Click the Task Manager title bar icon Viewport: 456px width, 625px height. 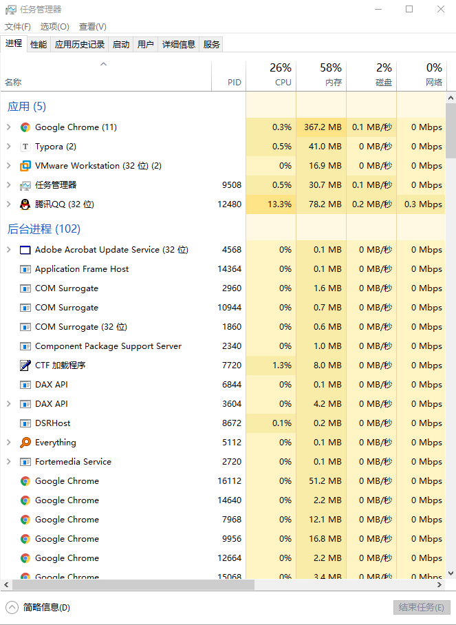pyautogui.click(x=11, y=9)
